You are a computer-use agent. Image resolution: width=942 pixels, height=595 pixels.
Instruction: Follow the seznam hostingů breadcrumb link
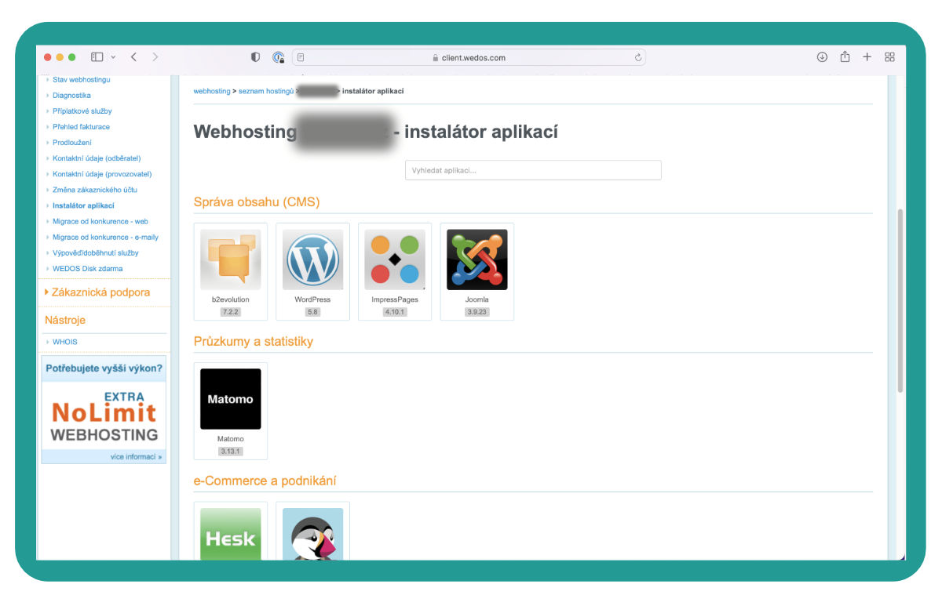[x=265, y=92]
